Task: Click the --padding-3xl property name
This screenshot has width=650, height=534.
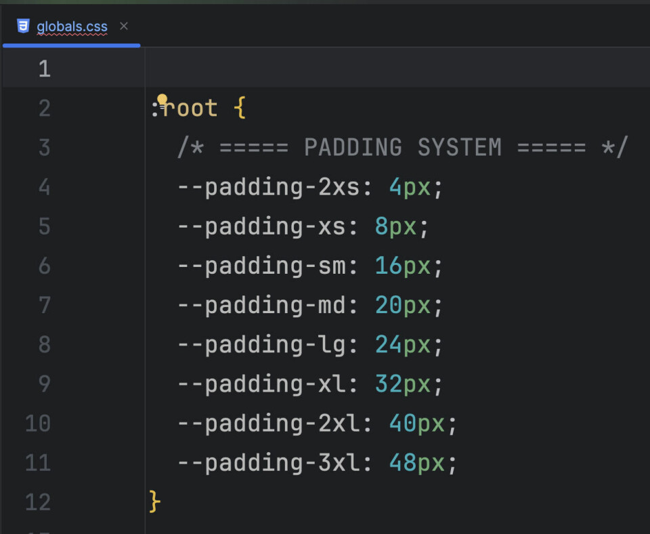Action: [x=268, y=463]
